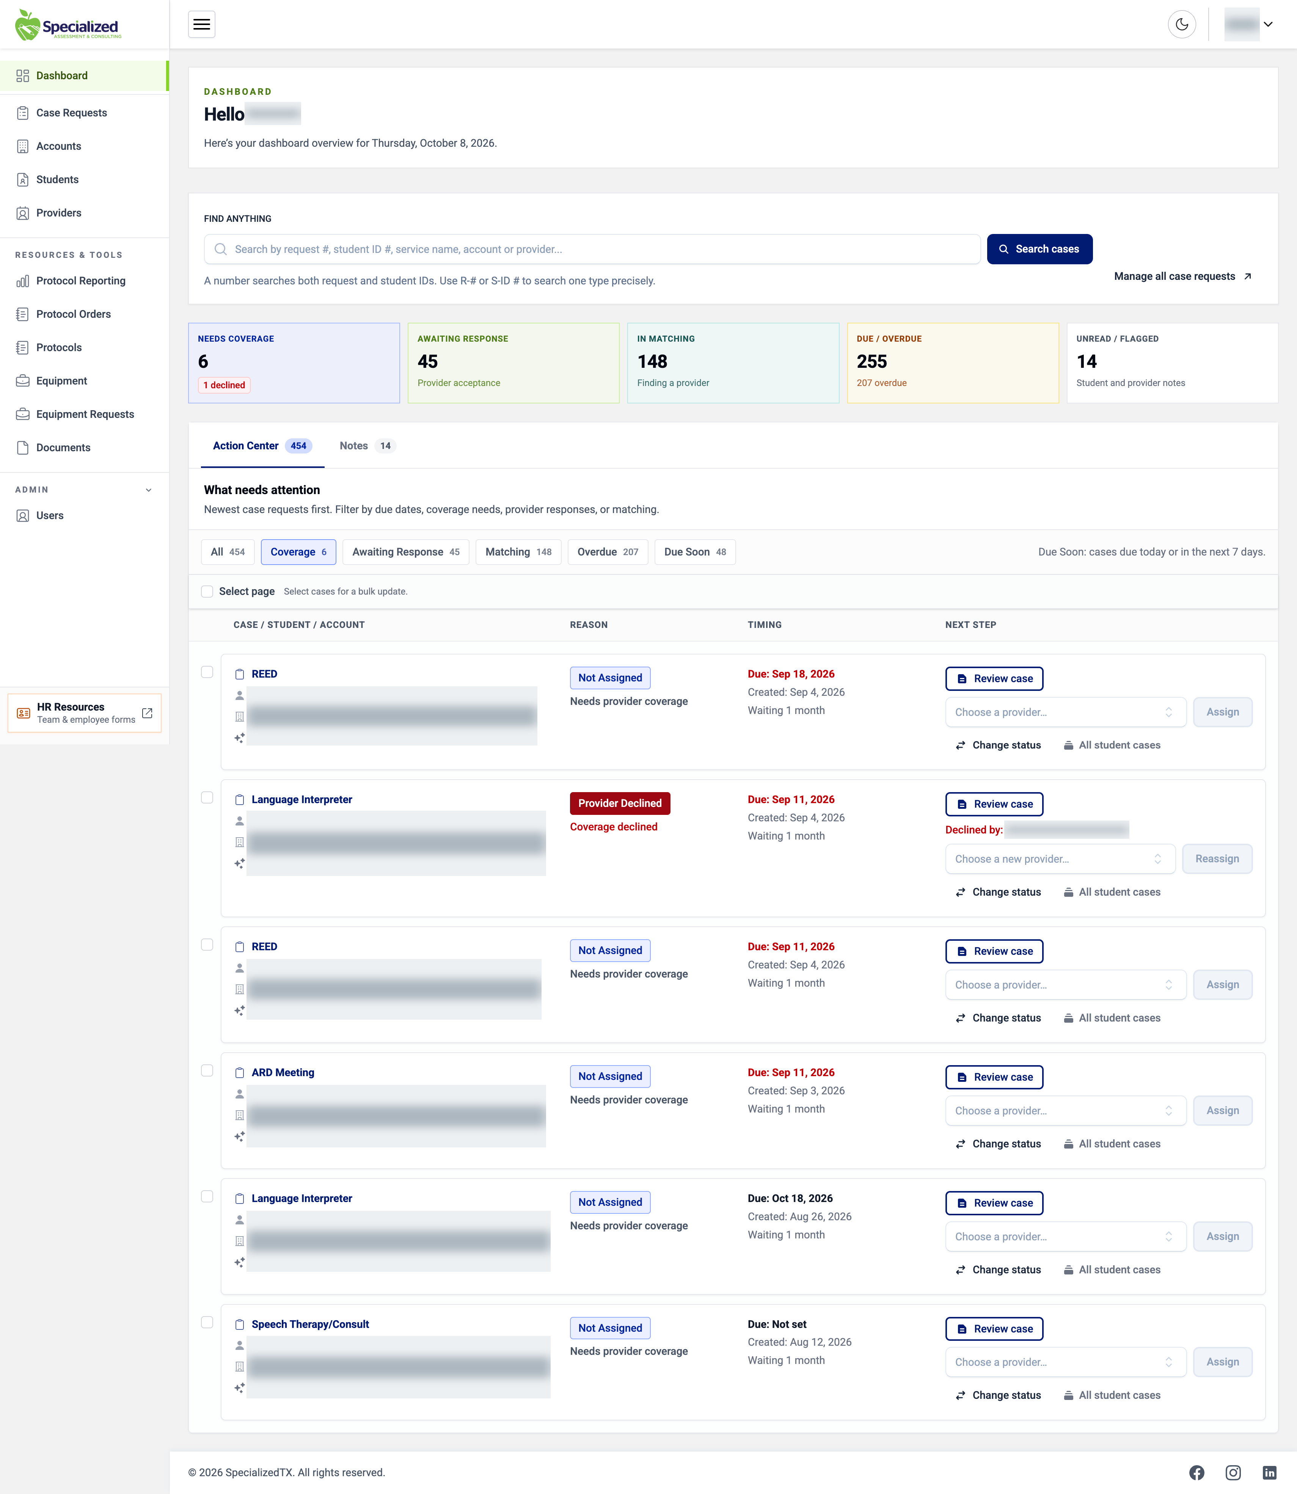Click the Students icon in the sidebar
The width and height of the screenshot is (1297, 1494).
(x=22, y=179)
